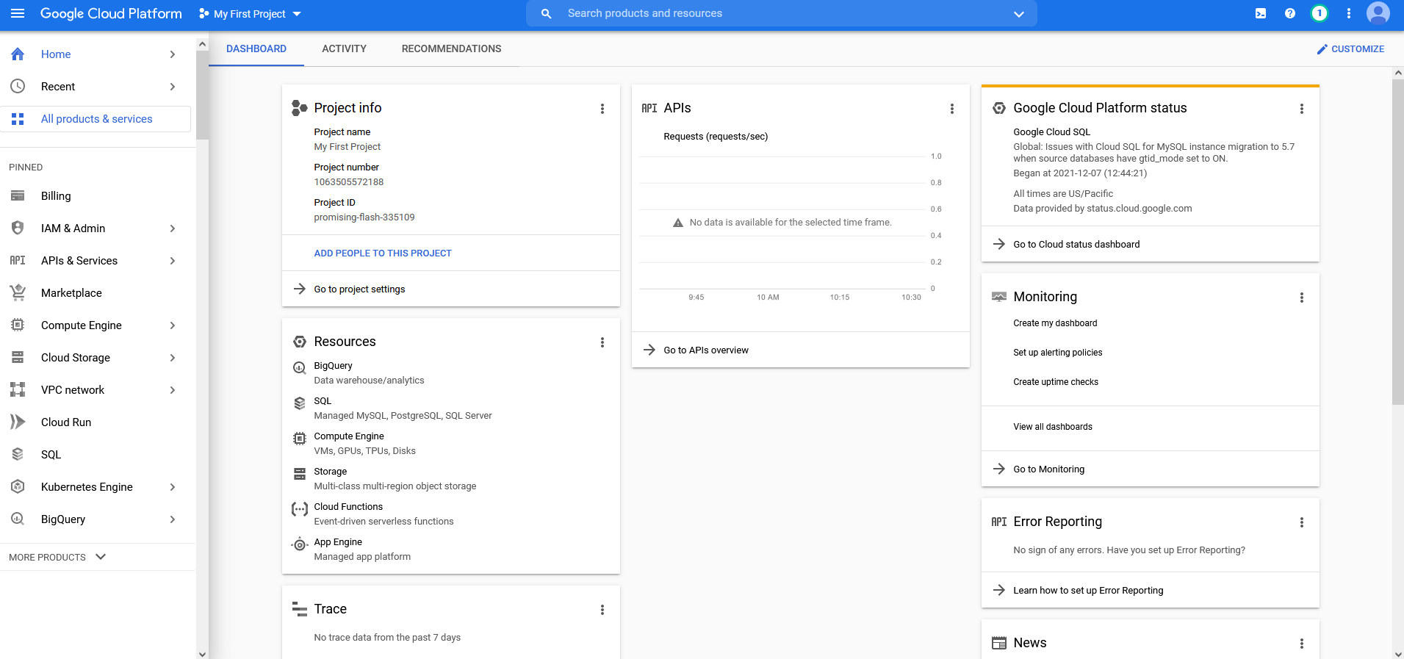Switch to the RECOMMENDATIONS tab

(451, 48)
